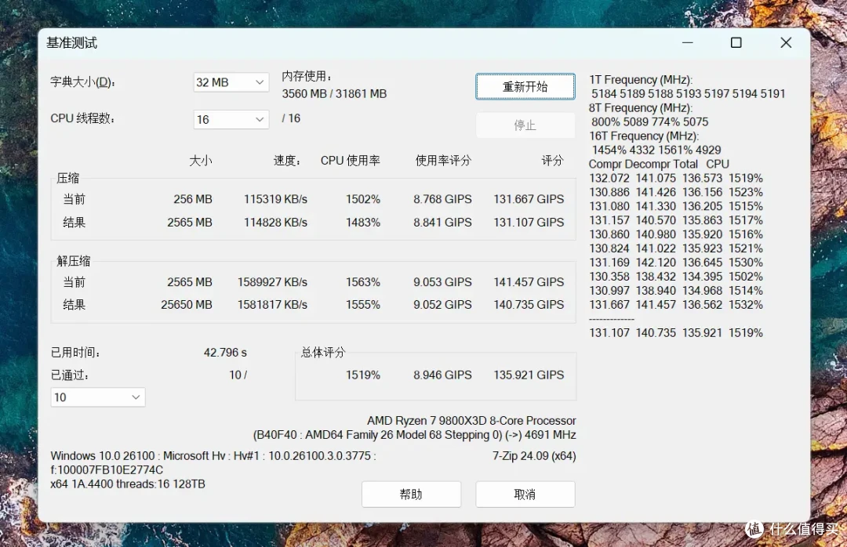Click the log row starting 132.072
The image size is (847, 547).
(676, 178)
